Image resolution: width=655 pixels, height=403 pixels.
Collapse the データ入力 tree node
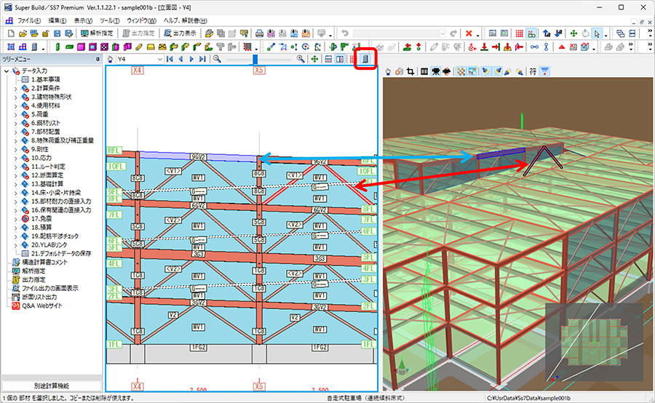[7, 71]
